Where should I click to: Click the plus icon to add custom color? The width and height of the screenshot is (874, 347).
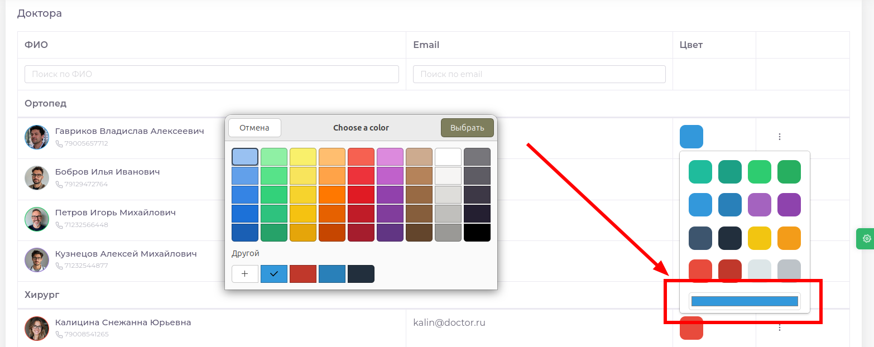coord(245,273)
